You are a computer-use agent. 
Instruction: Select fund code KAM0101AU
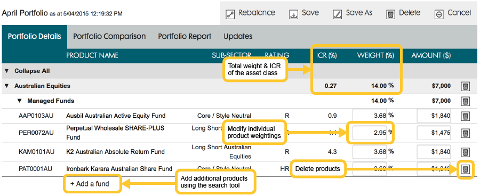(36, 152)
